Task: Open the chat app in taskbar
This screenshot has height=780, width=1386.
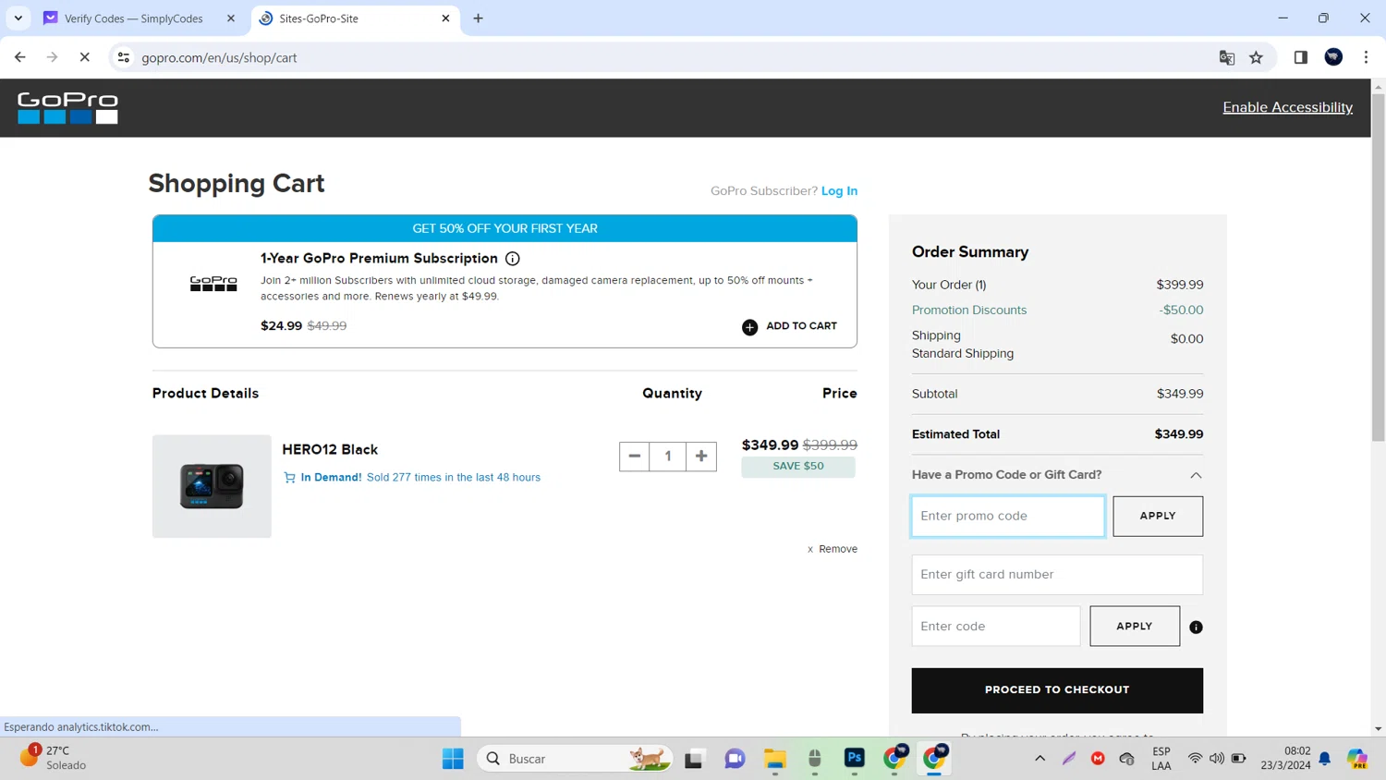Action: 735,759
